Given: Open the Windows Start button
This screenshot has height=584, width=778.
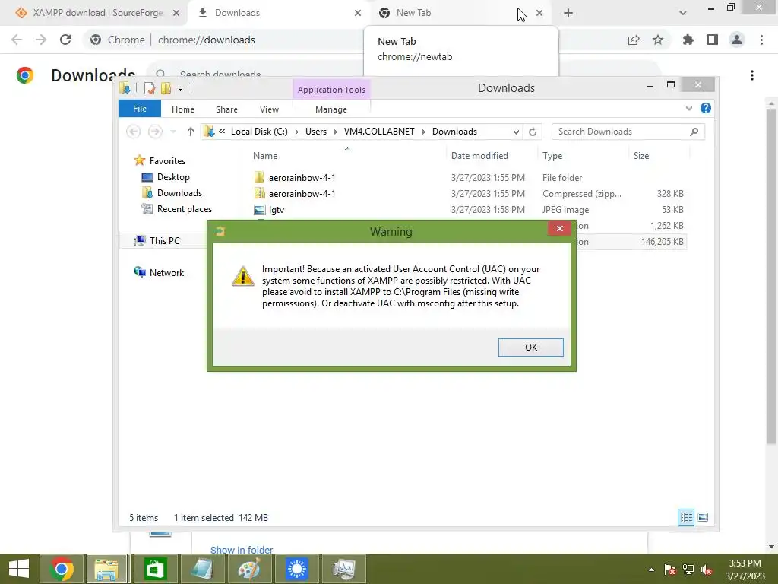Looking at the screenshot, I should tap(19, 569).
